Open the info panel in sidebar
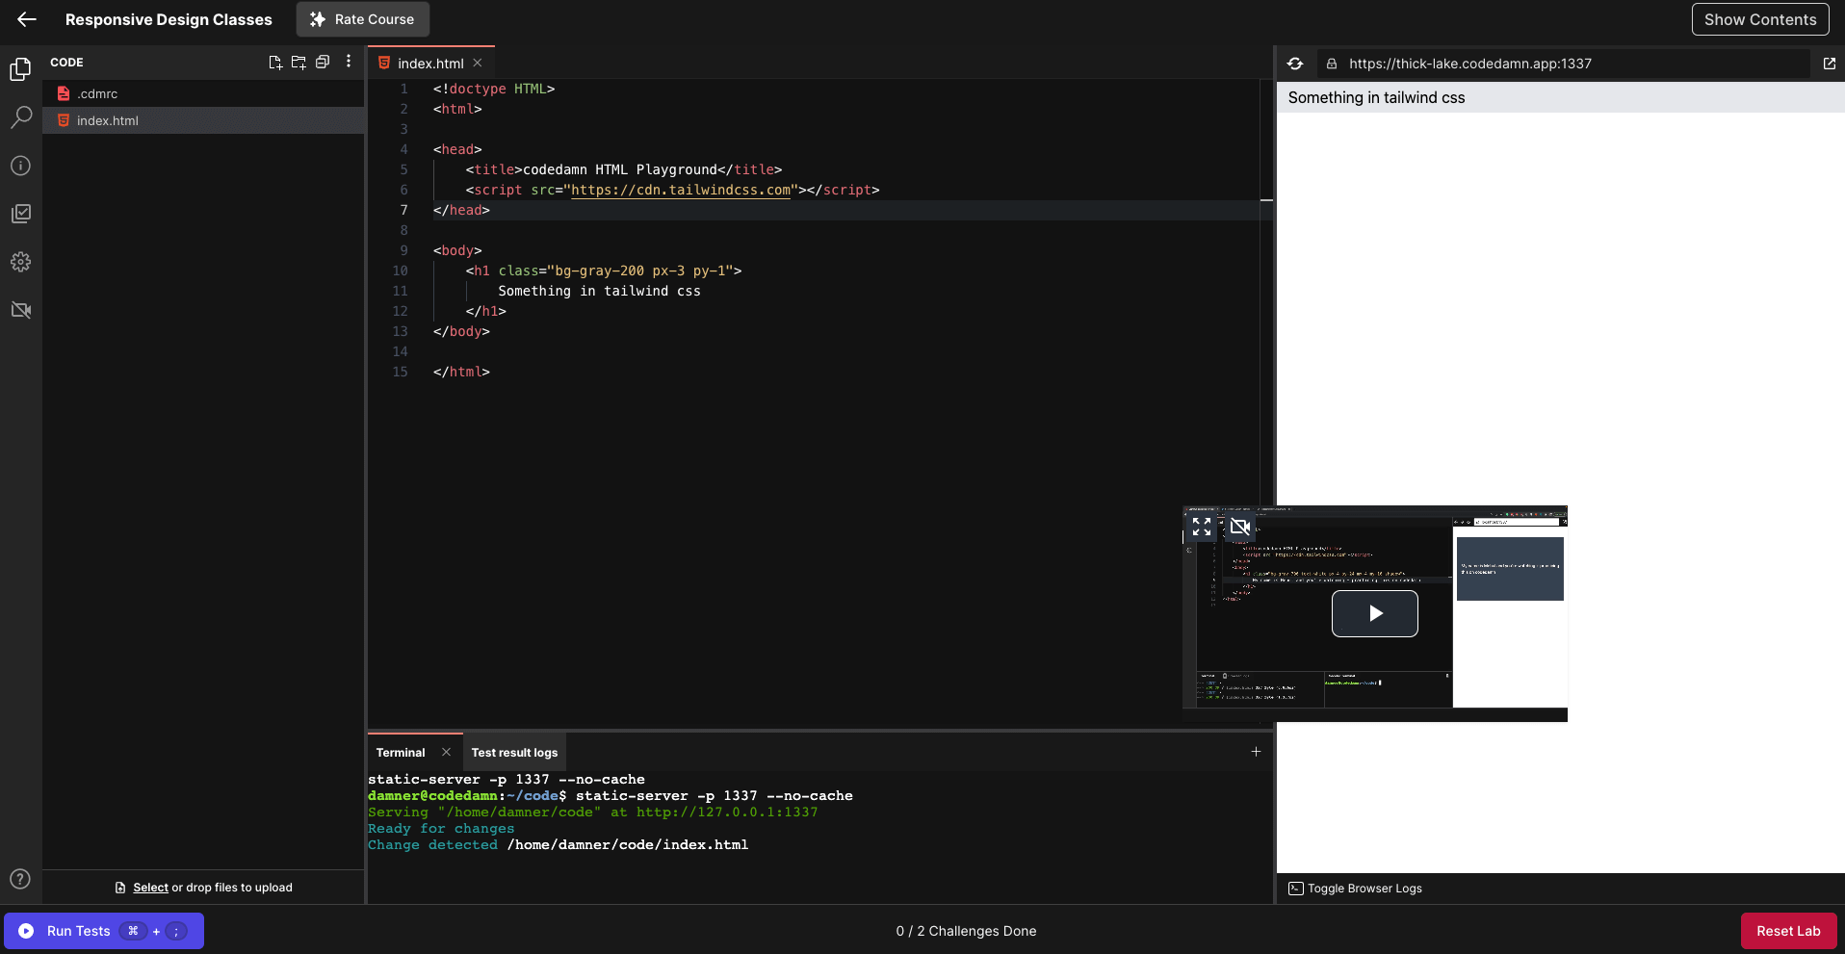 coord(20,166)
